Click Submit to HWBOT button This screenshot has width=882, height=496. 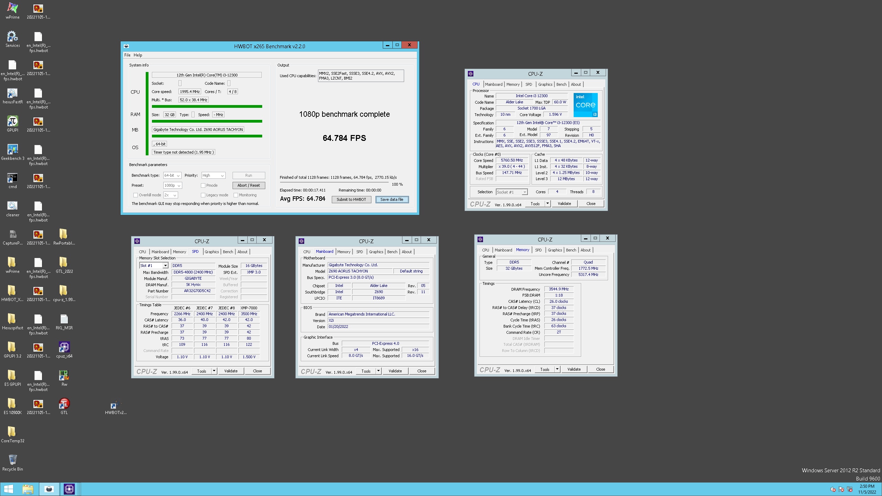pyautogui.click(x=351, y=199)
